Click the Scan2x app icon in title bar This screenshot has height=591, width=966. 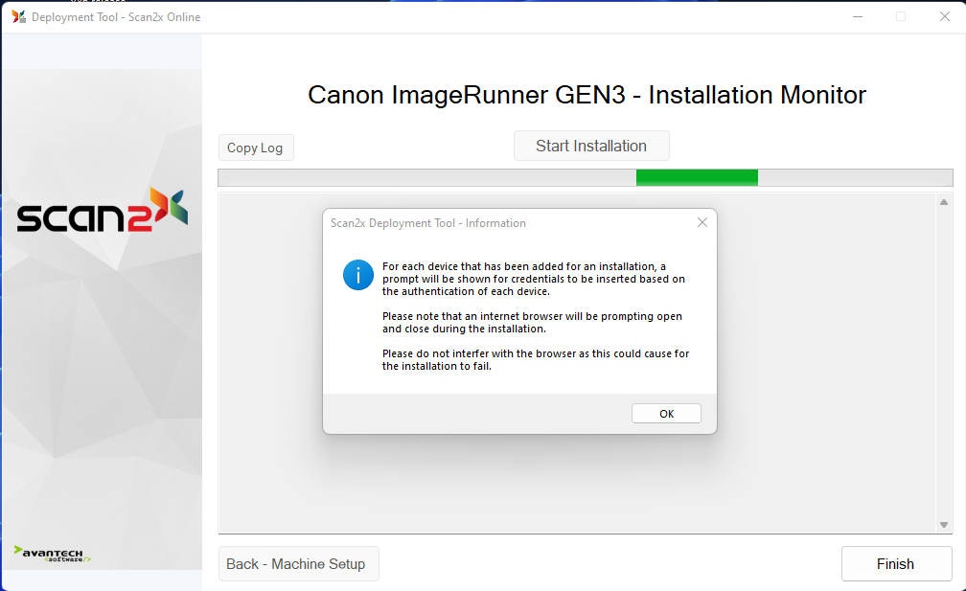(18, 16)
